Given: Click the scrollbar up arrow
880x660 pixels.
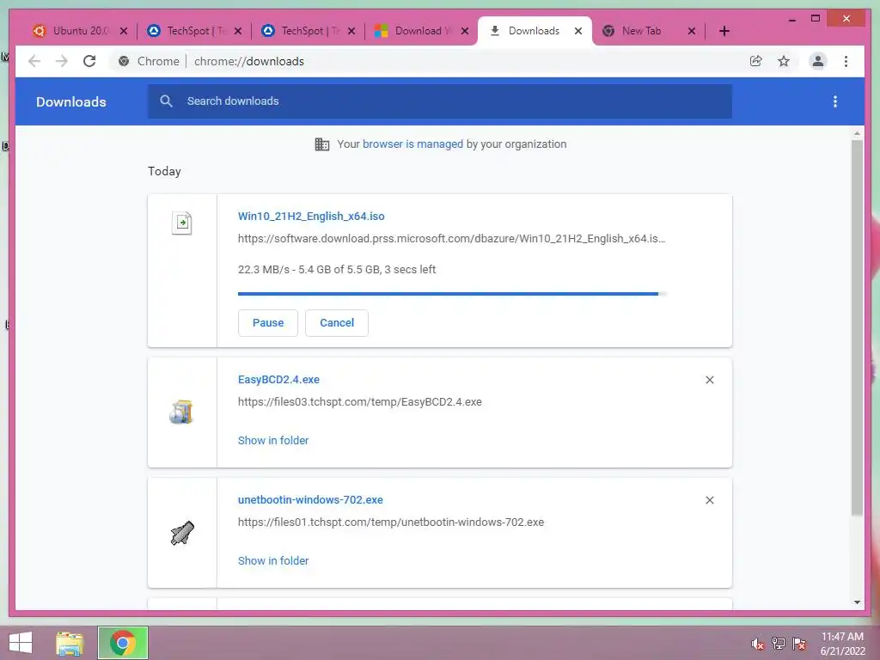Looking at the screenshot, I should [x=857, y=133].
